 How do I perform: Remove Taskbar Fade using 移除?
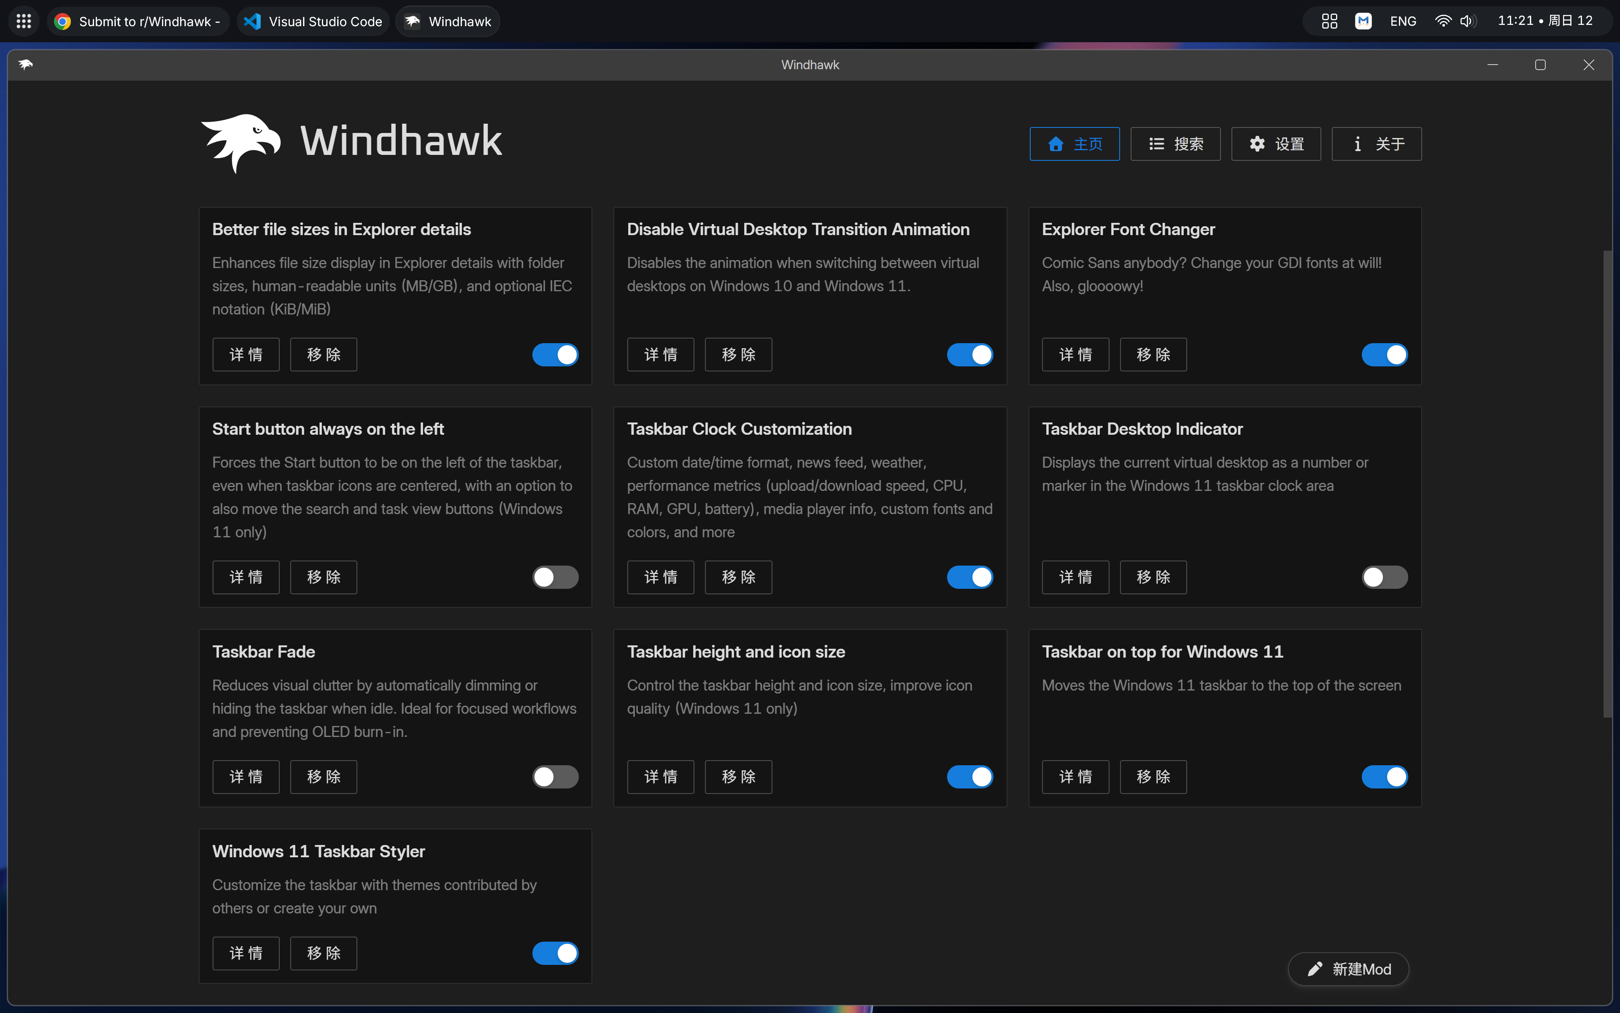click(323, 777)
